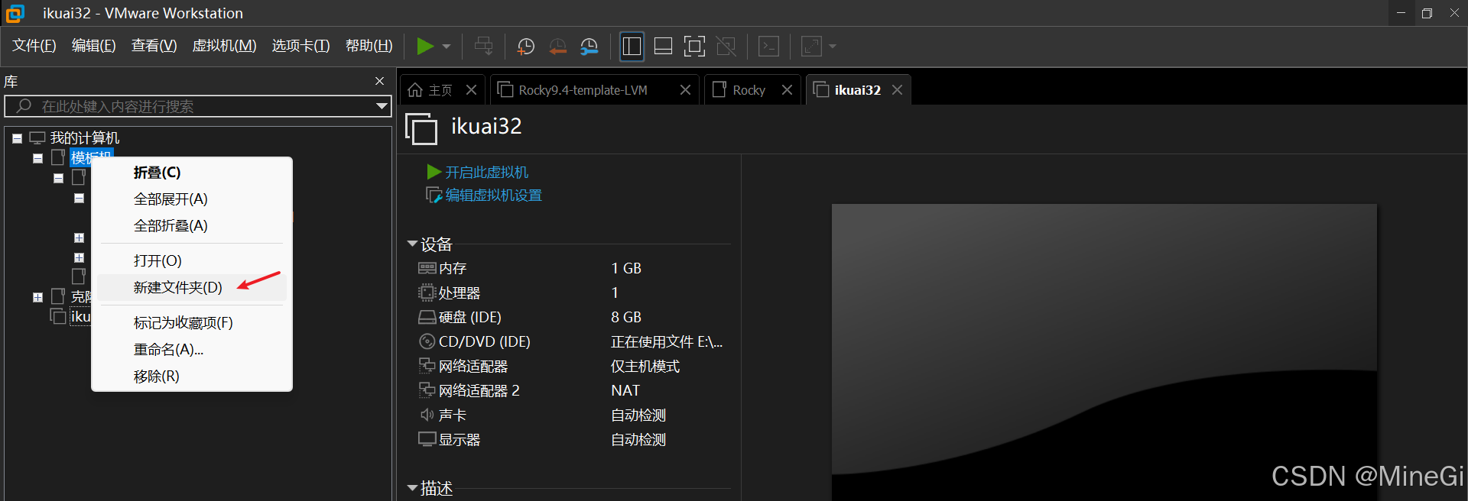Open the 帮助(H) menu
1468x501 pixels.
point(369,46)
